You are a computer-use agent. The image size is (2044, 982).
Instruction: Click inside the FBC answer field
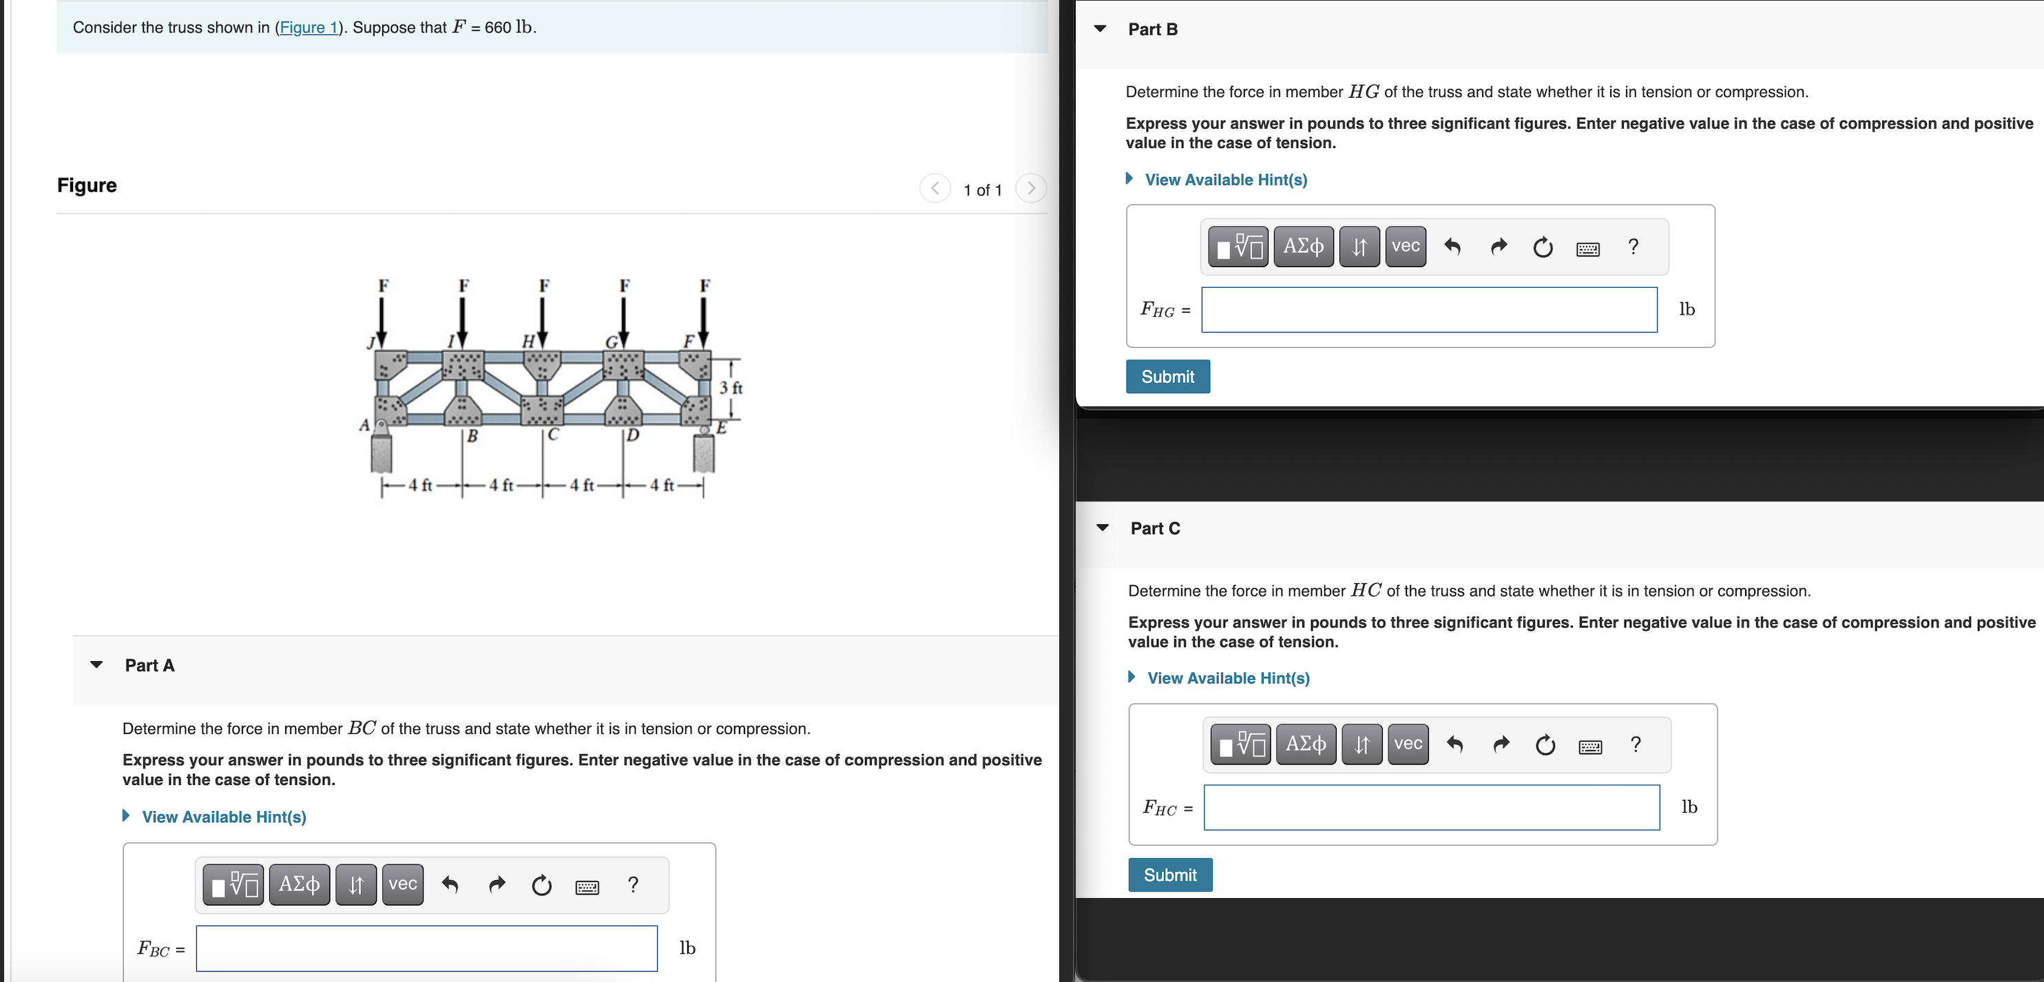[x=426, y=947]
